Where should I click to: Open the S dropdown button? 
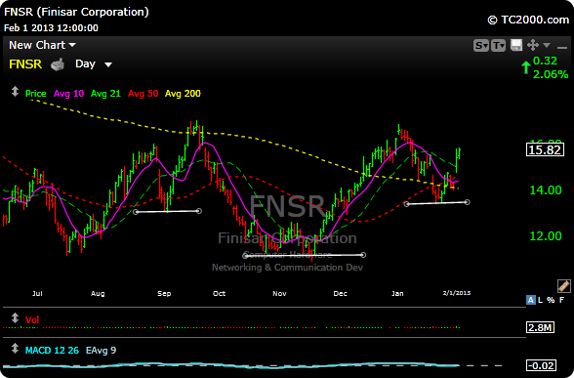tap(480, 46)
